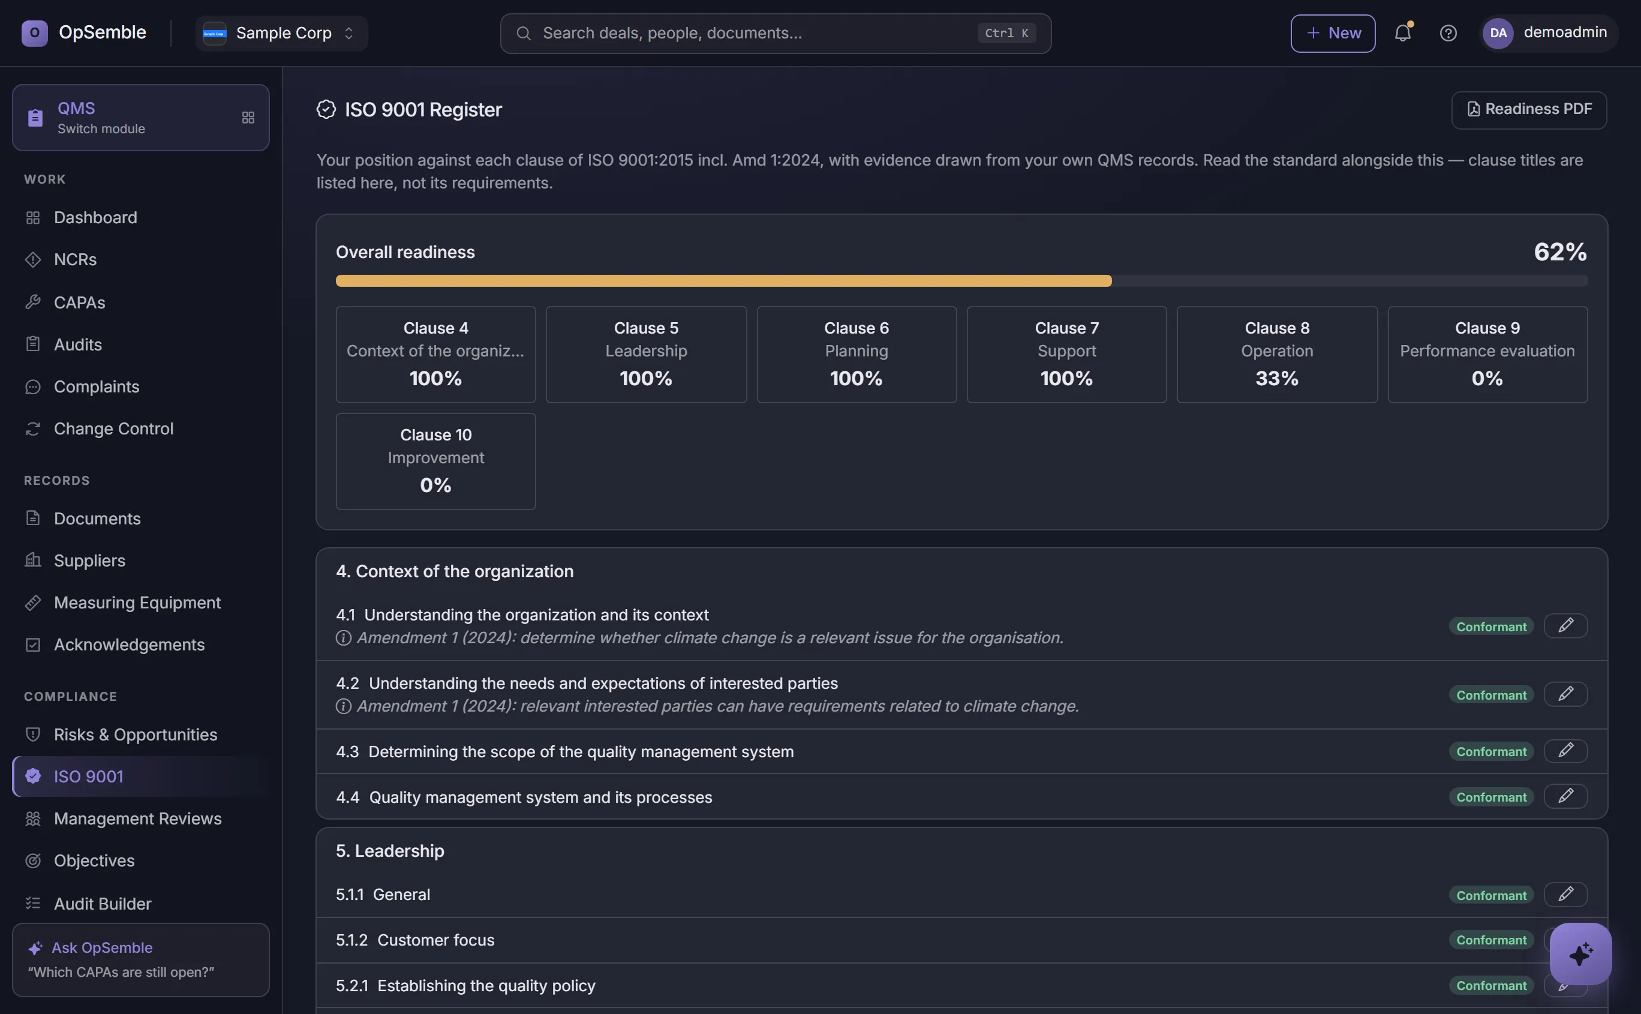
Task: Select the Clause 10 Improvement 0% card
Action: (435, 461)
